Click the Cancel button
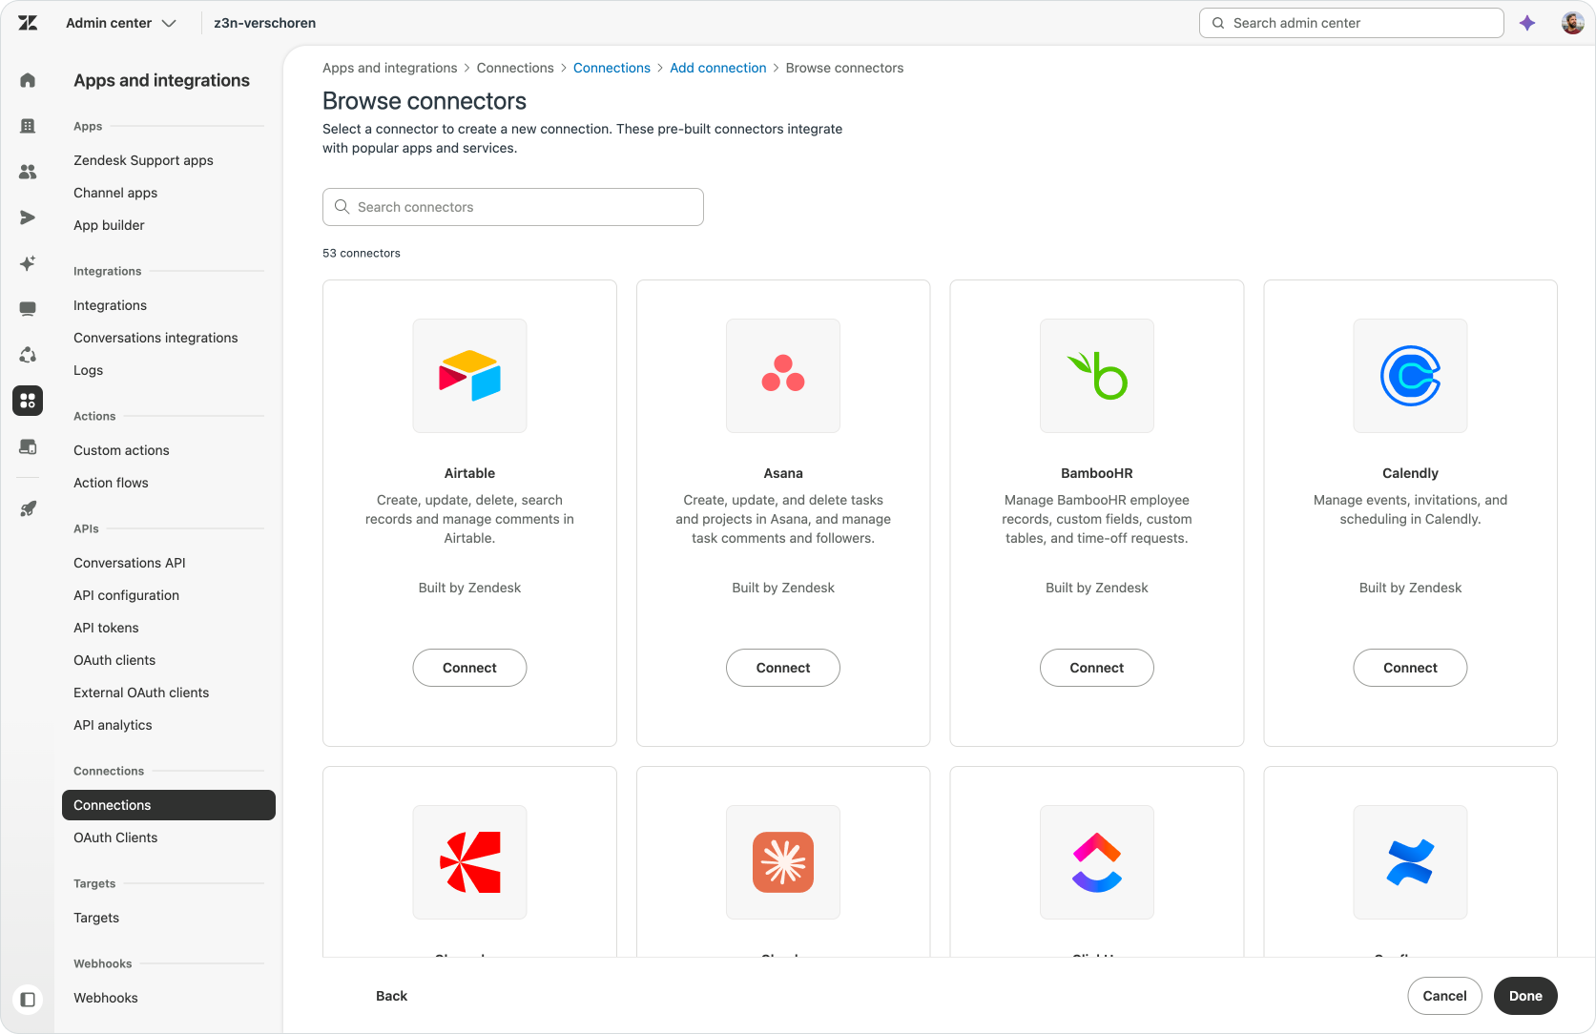The height and width of the screenshot is (1034, 1596). (x=1444, y=996)
